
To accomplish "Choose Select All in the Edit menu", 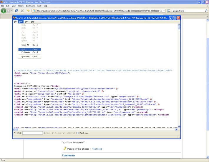I will [x=29, y=45].
